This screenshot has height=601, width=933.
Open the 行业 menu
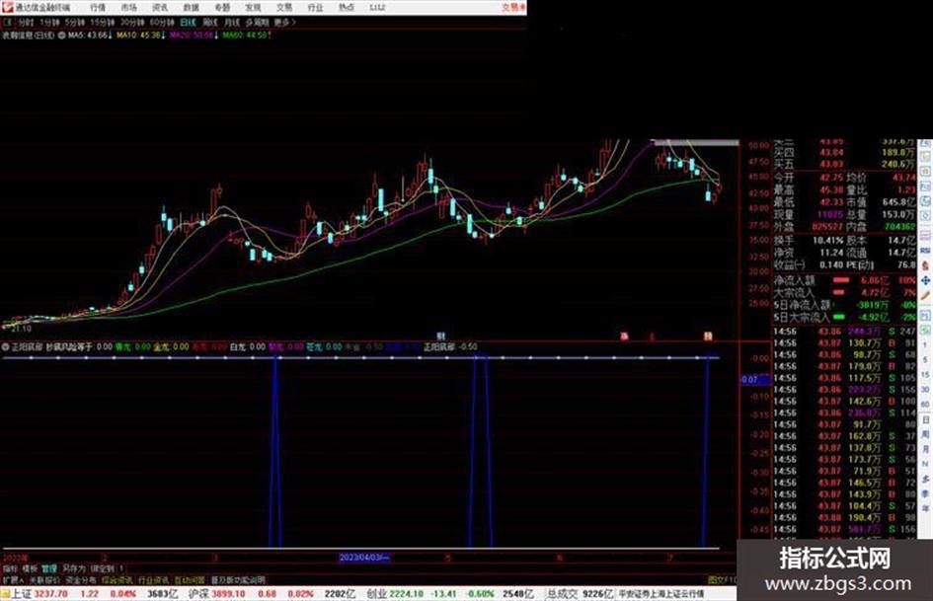(315, 7)
